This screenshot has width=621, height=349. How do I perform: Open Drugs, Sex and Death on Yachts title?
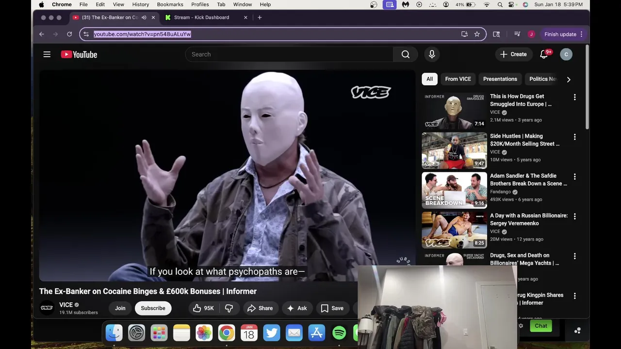524,259
